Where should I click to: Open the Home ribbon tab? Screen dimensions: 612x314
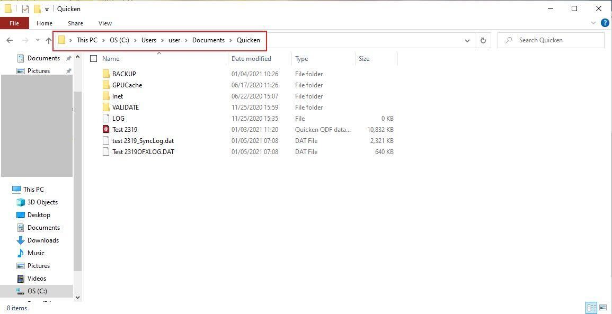tap(45, 23)
